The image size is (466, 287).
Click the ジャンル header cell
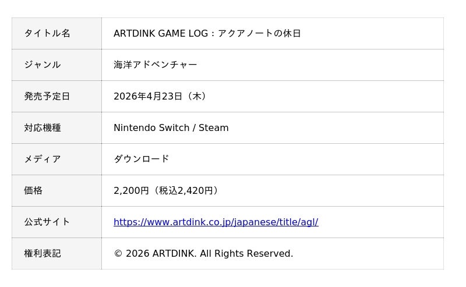[x=43, y=65]
